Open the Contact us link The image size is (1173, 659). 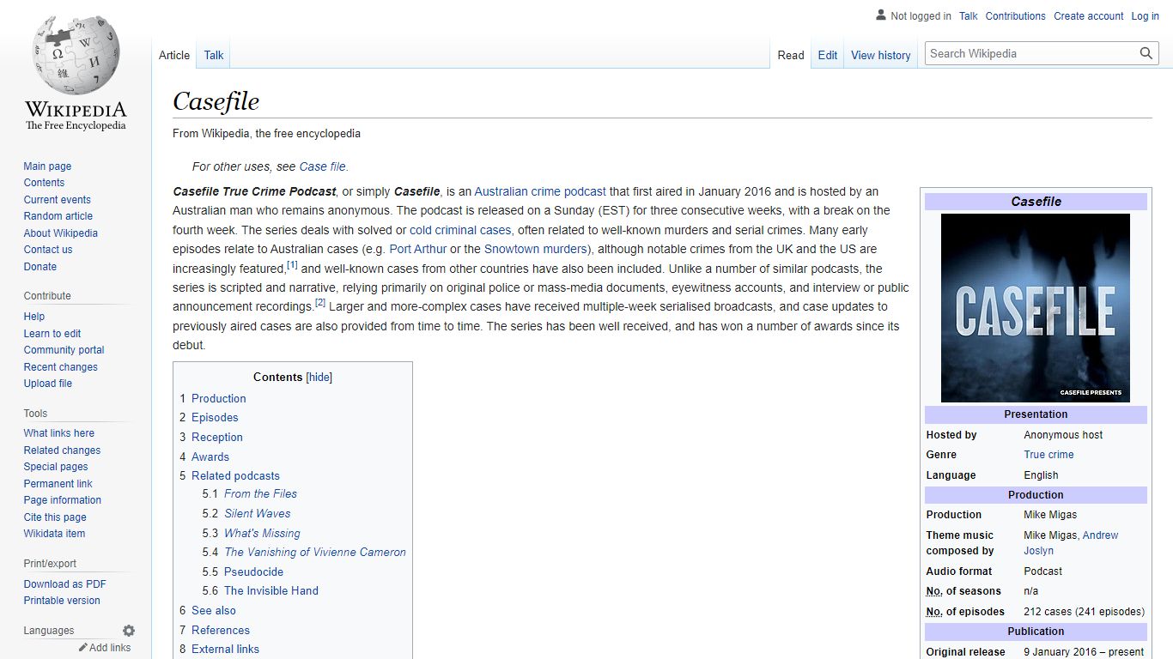(x=48, y=250)
